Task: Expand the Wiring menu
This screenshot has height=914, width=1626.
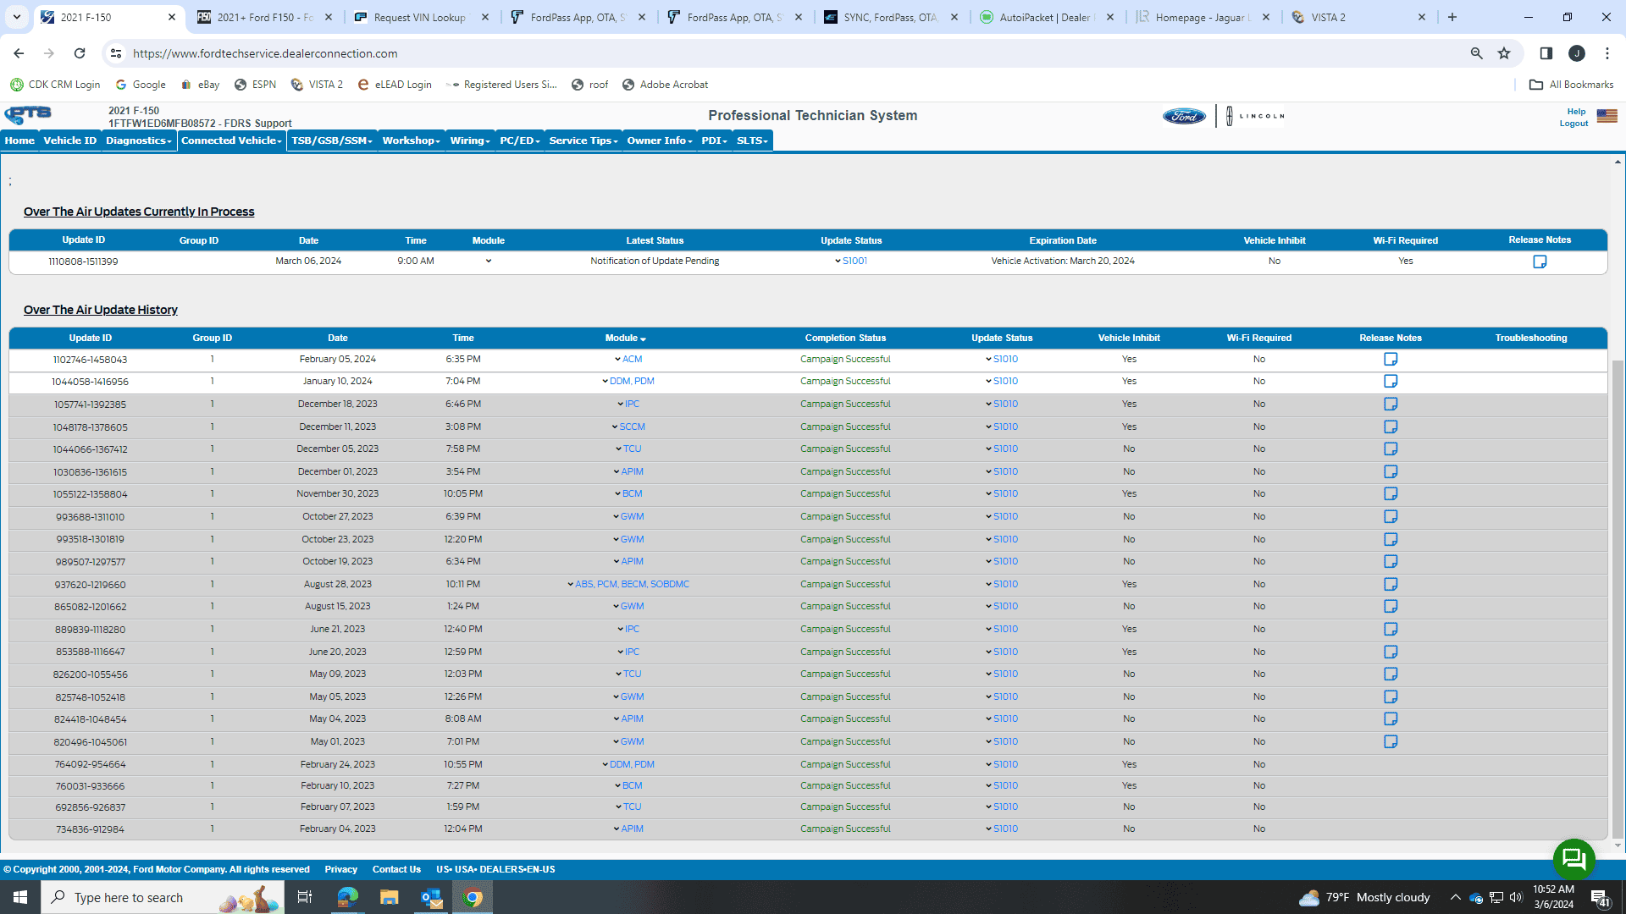Action: [470, 140]
